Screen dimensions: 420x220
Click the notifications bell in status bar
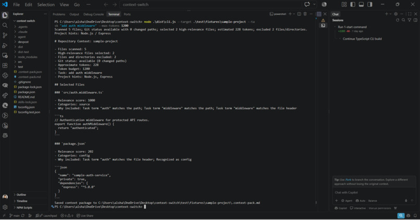tap(415, 215)
